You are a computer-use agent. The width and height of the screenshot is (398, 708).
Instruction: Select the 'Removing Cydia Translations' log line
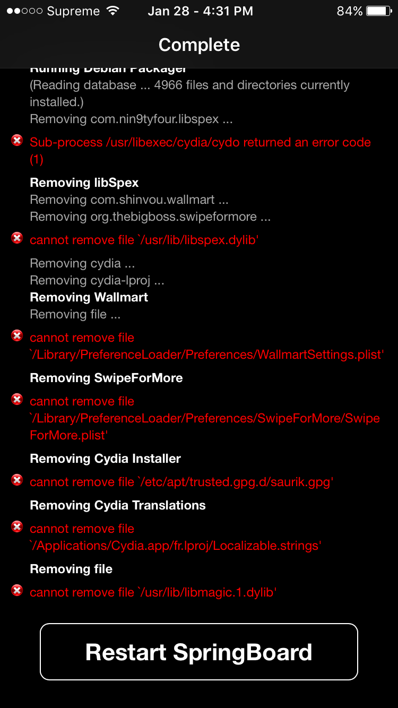[117, 505]
